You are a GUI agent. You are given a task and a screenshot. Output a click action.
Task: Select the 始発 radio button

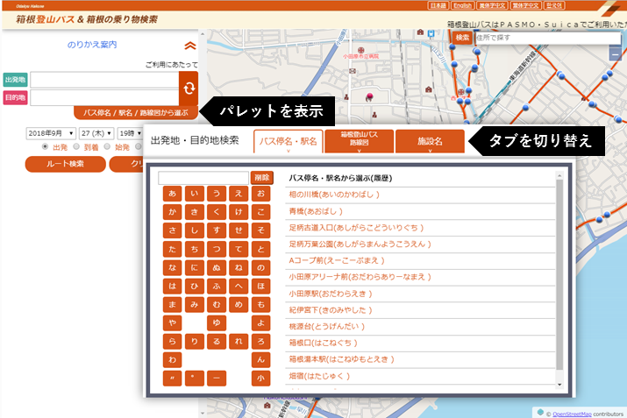pyautogui.click(x=108, y=147)
